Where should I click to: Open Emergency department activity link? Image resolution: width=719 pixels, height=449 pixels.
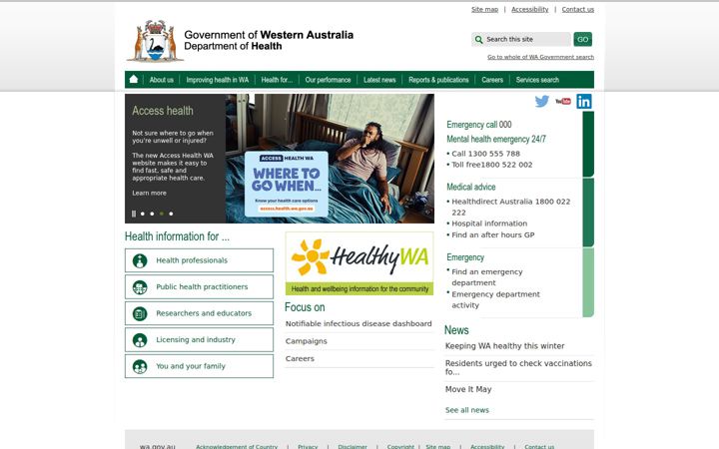495,299
